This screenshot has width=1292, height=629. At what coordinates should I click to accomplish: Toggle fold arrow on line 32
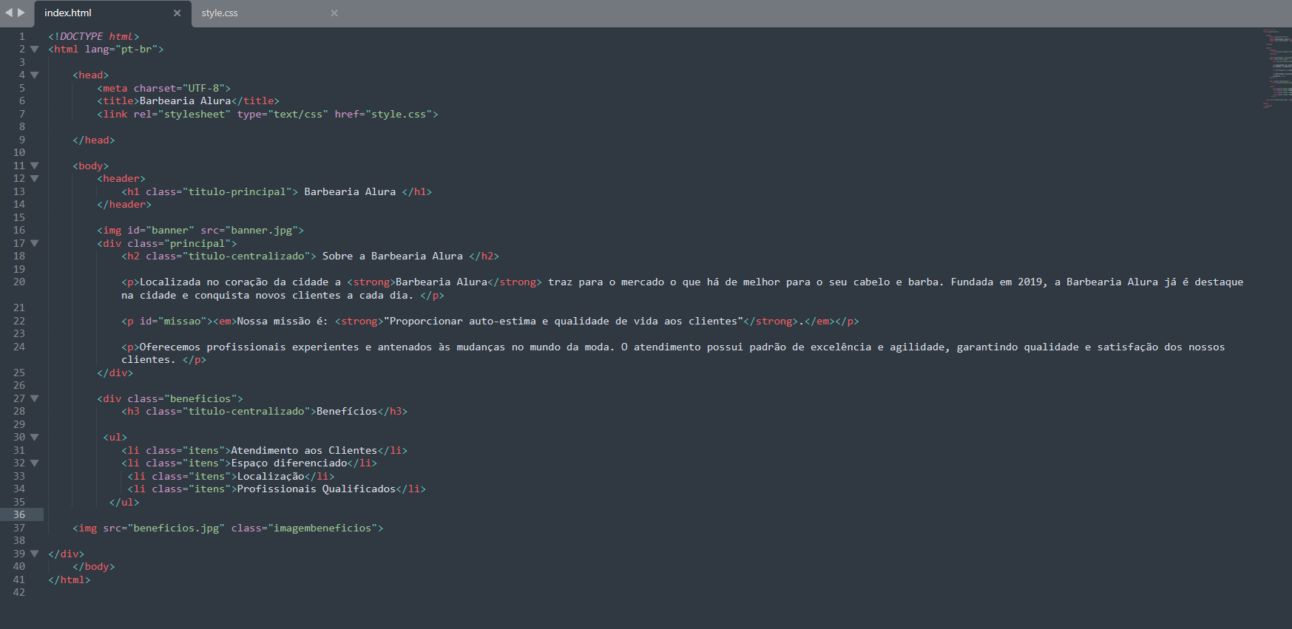coord(34,463)
